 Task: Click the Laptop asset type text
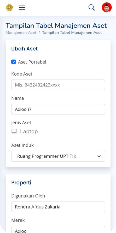pos(29,131)
